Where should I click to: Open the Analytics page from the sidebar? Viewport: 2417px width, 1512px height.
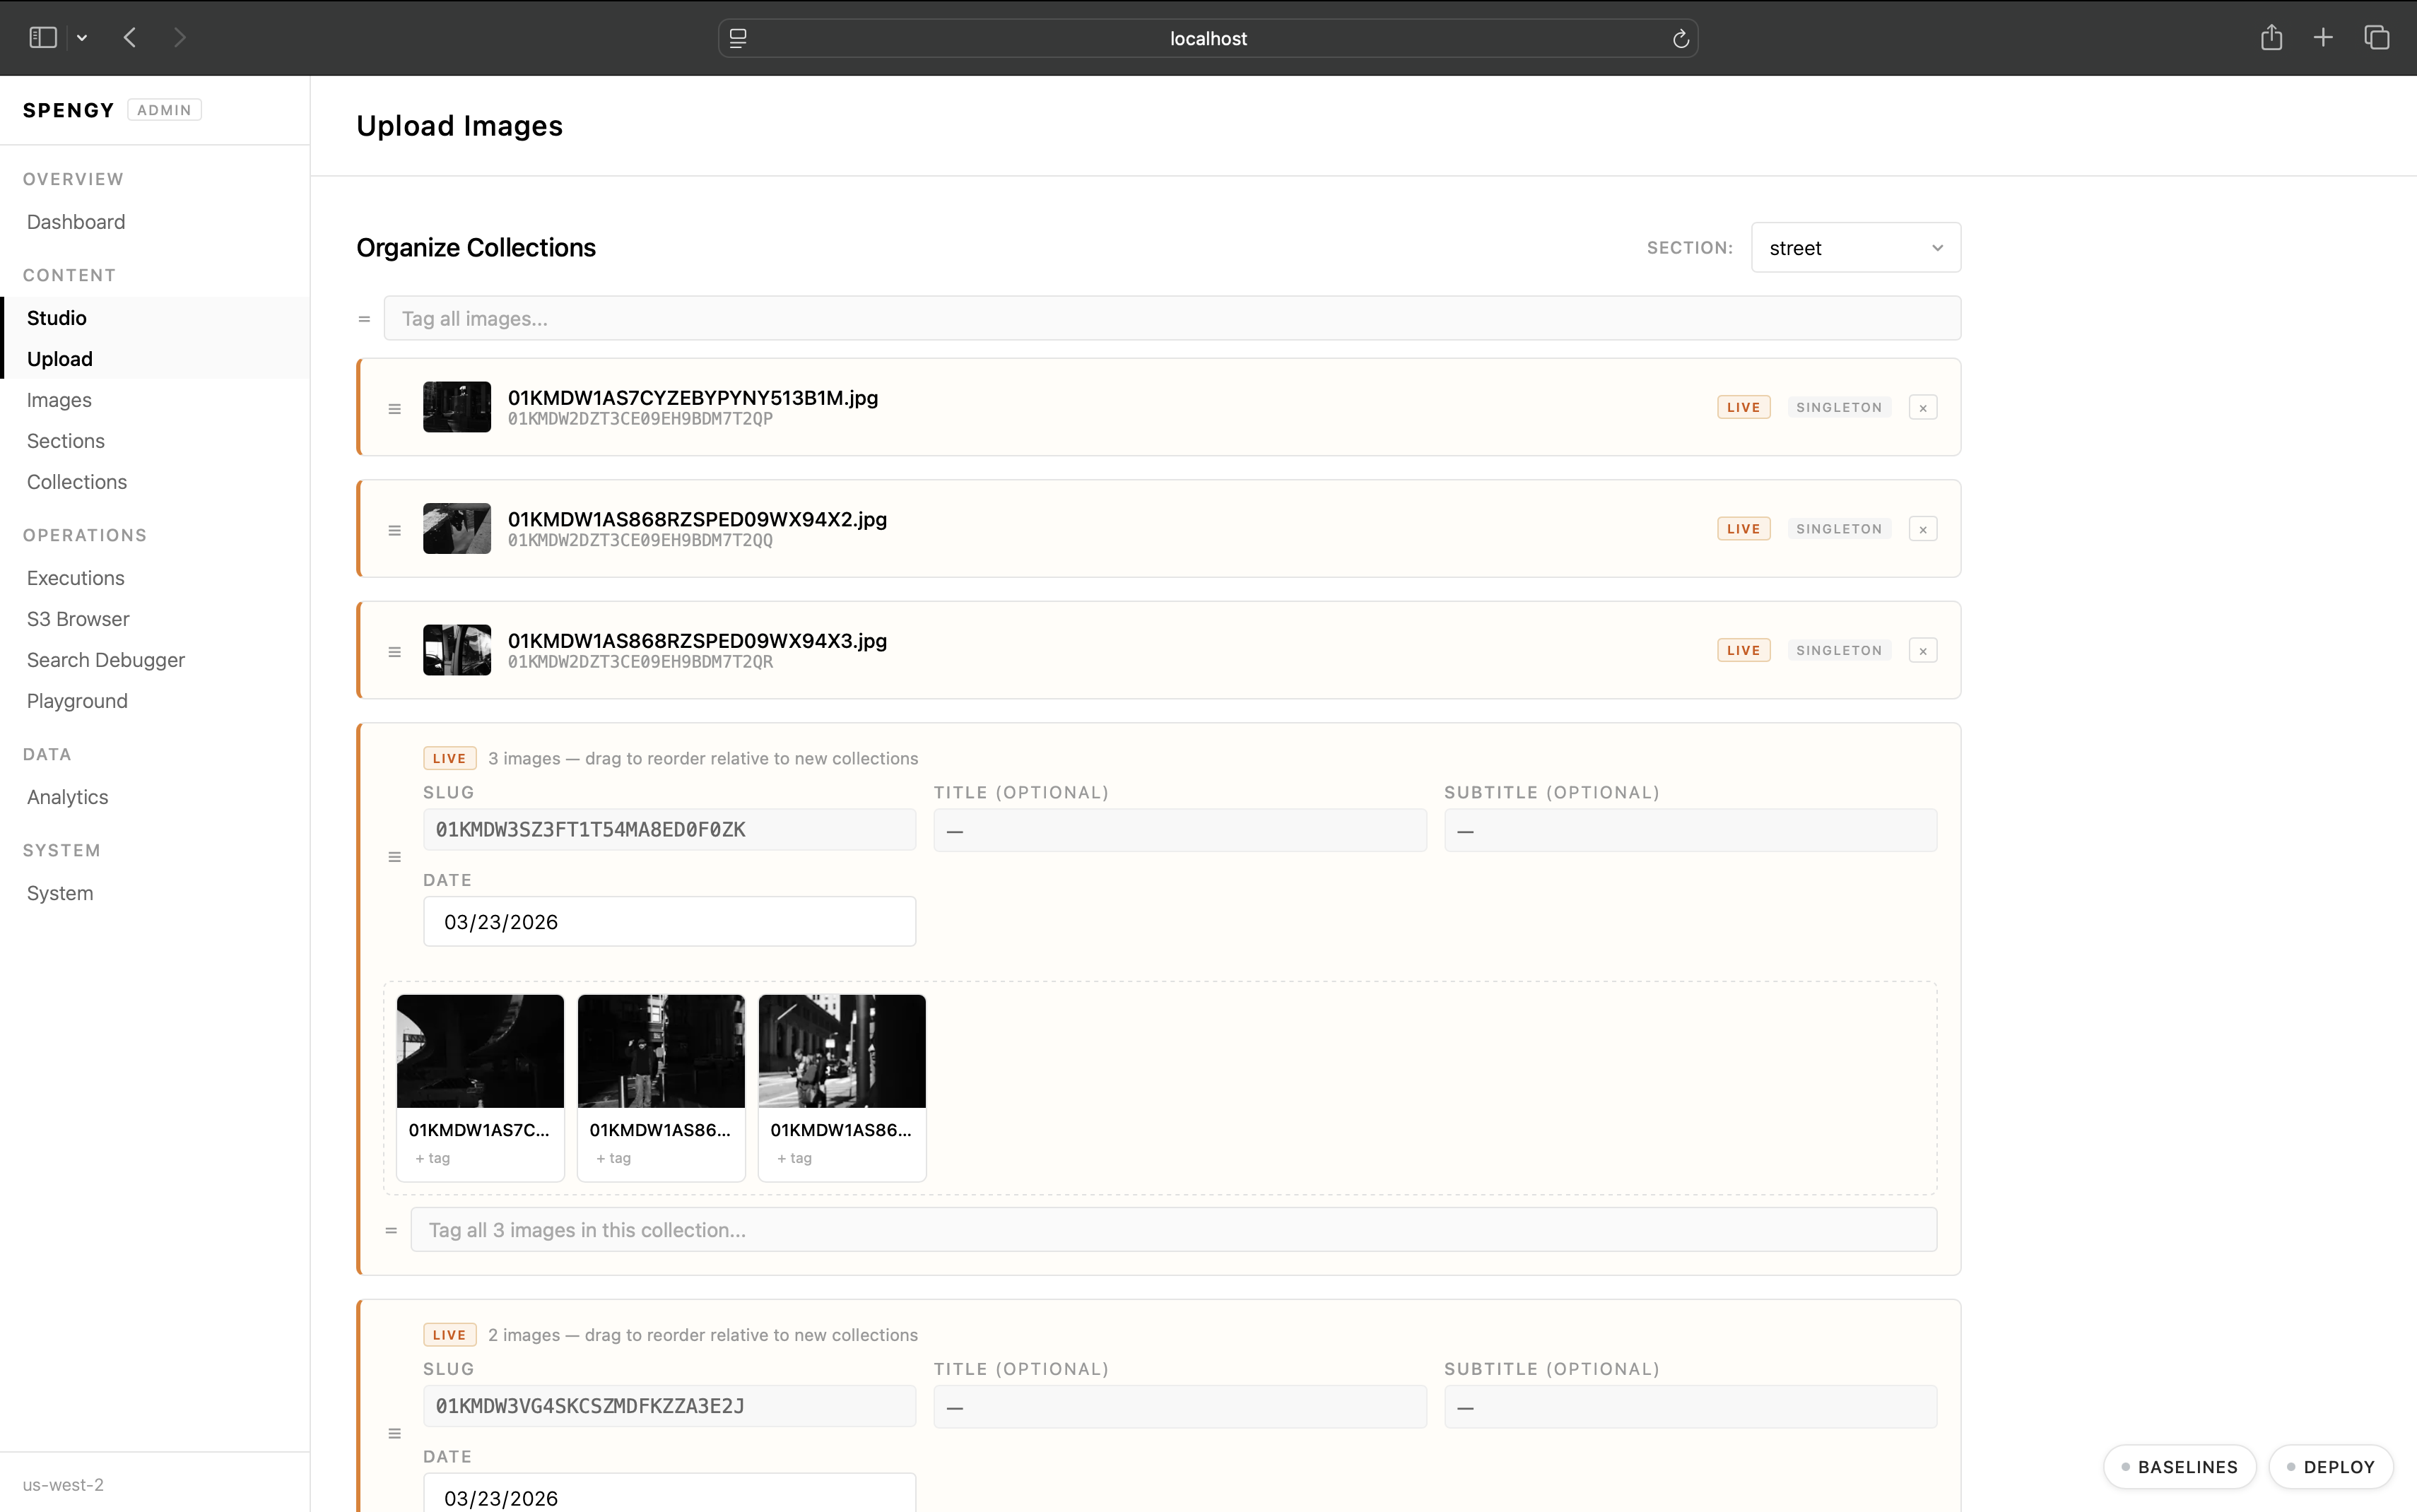[67, 796]
